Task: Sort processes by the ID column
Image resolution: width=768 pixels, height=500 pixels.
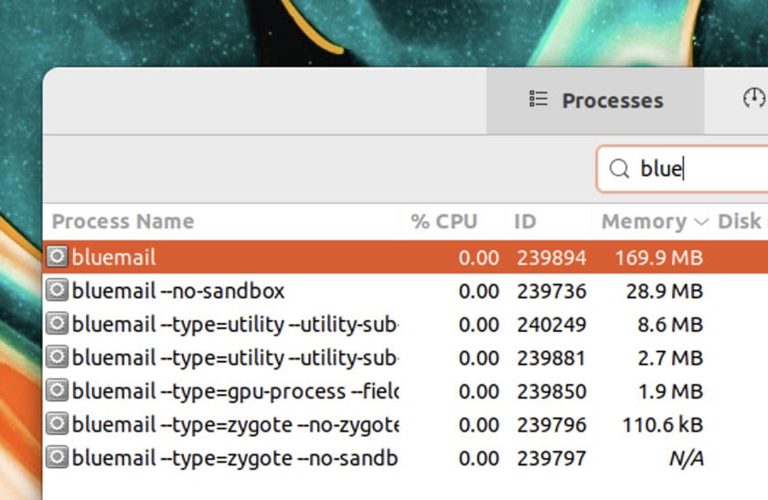Action: point(525,221)
